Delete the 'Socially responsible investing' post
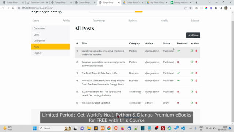This screenshot has height=132, width=234. (x=196, y=51)
